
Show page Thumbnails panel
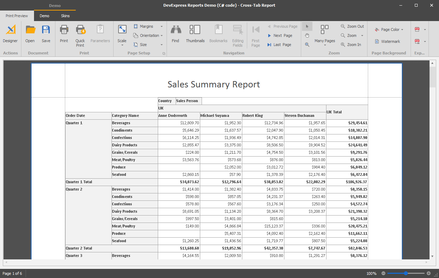pos(195,30)
